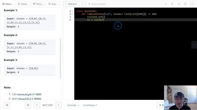Enter fullscreen mode icon
This screenshot has height=110, width=197.
[x=192, y=4]
